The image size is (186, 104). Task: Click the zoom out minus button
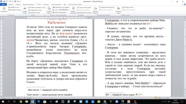[171, 98]
